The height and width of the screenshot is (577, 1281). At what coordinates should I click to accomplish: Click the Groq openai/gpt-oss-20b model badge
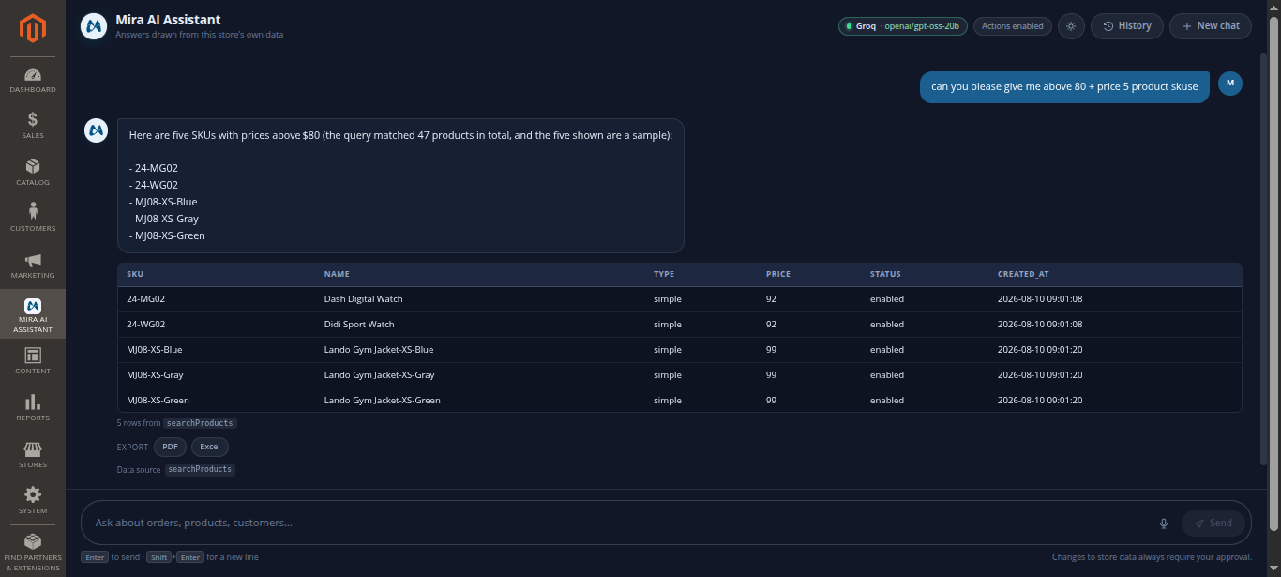(903, 26)
